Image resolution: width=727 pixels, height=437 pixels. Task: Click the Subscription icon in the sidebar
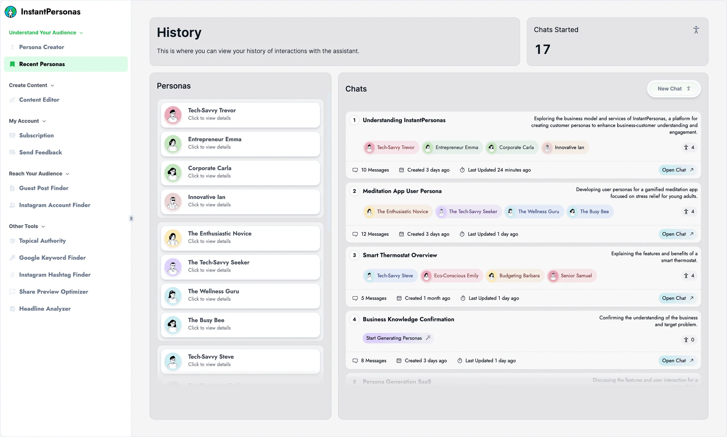[13, 135]
